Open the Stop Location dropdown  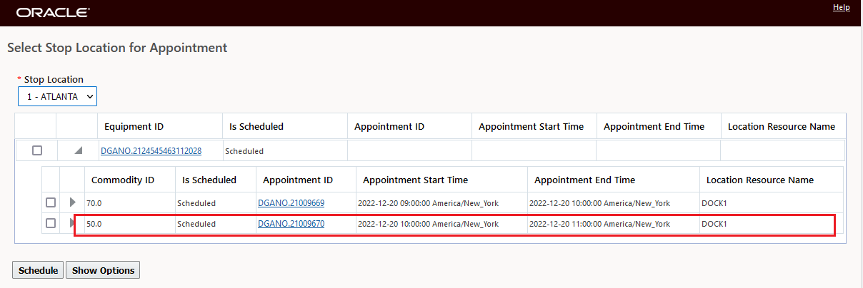click(x=57, y=96)
